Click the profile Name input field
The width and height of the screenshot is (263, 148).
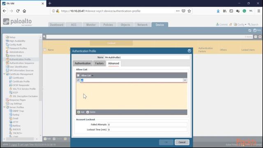(x=147, y=58)
